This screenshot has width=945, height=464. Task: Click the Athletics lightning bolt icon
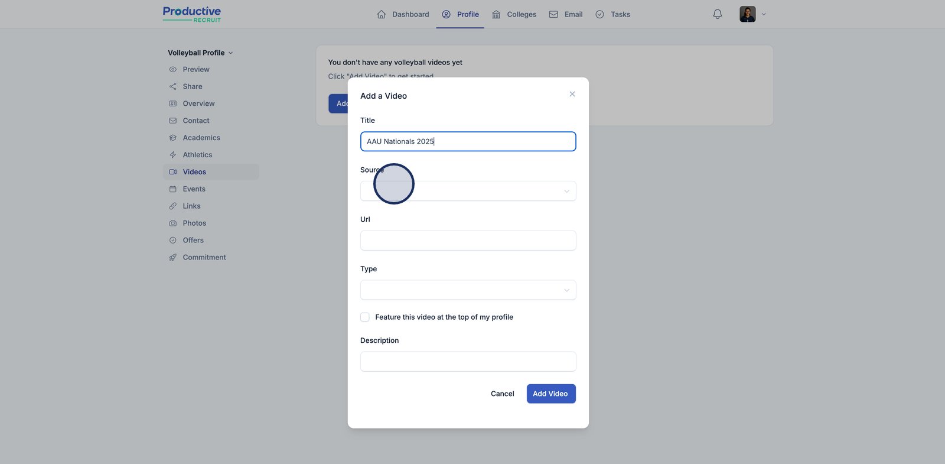click(173, 155)
